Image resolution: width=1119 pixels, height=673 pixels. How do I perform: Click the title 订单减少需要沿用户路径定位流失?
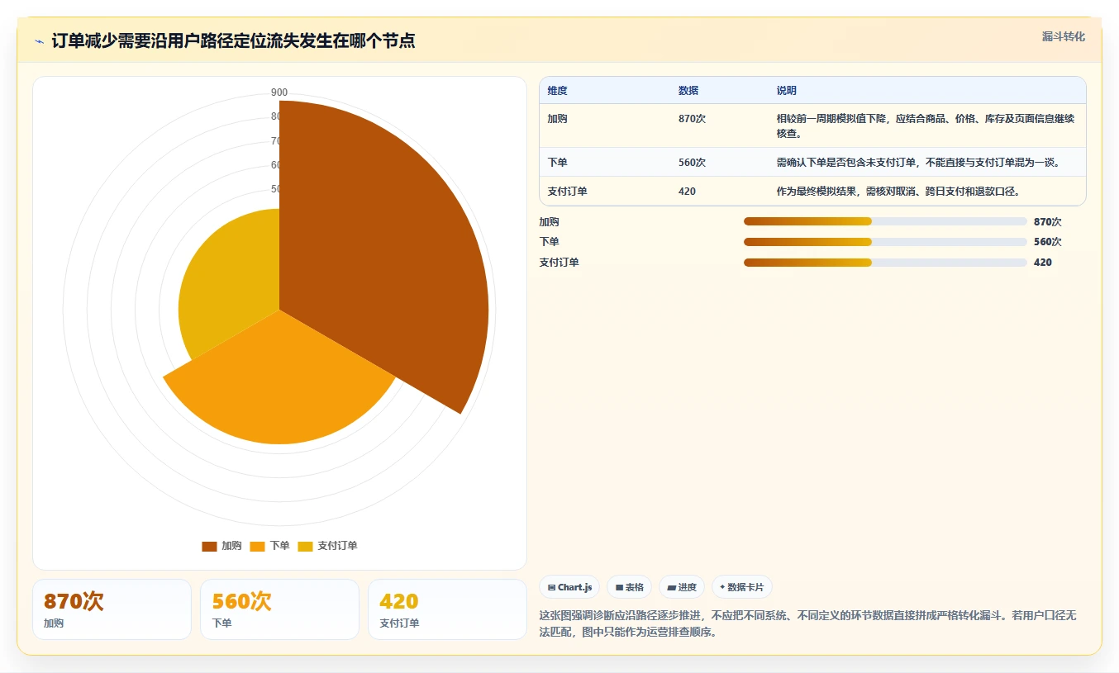point(233,40)
